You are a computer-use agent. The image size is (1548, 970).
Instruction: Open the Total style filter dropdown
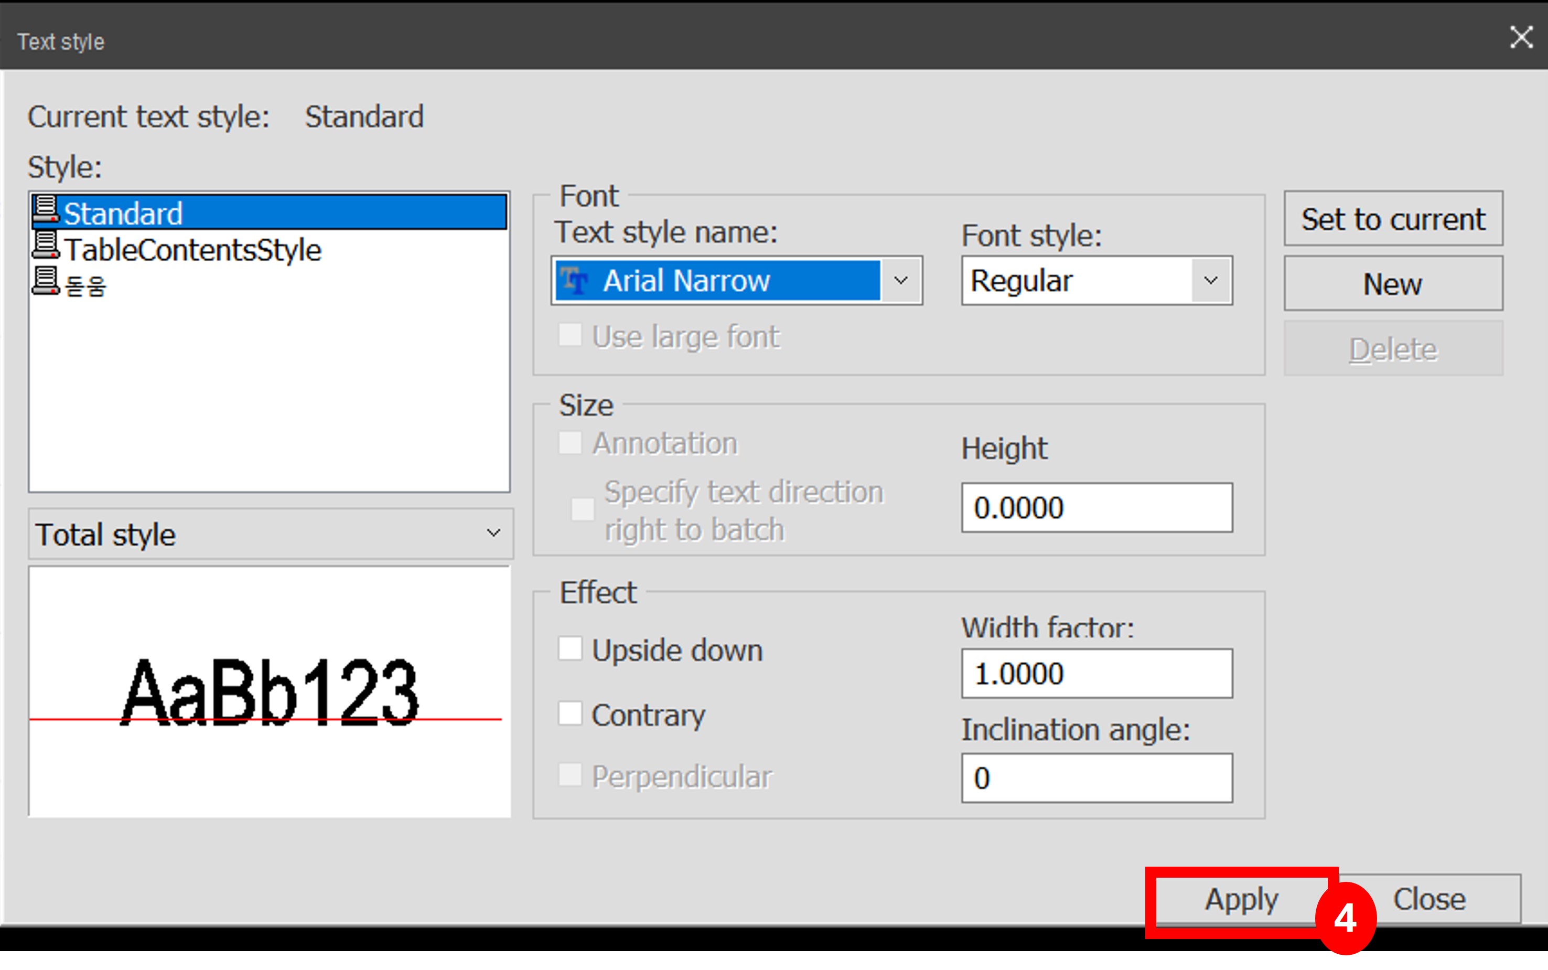point(270,534)
